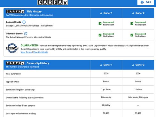Click the CARFAX logo at page top
This screenshot has height=117, width=156.
click(53, 2)
